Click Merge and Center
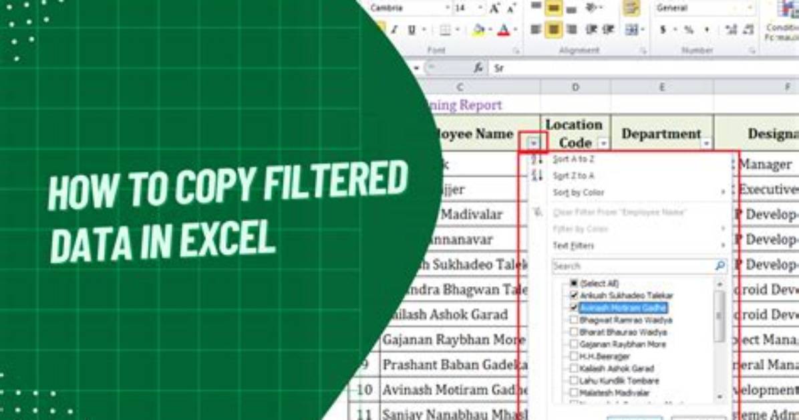 coord(631,30)
